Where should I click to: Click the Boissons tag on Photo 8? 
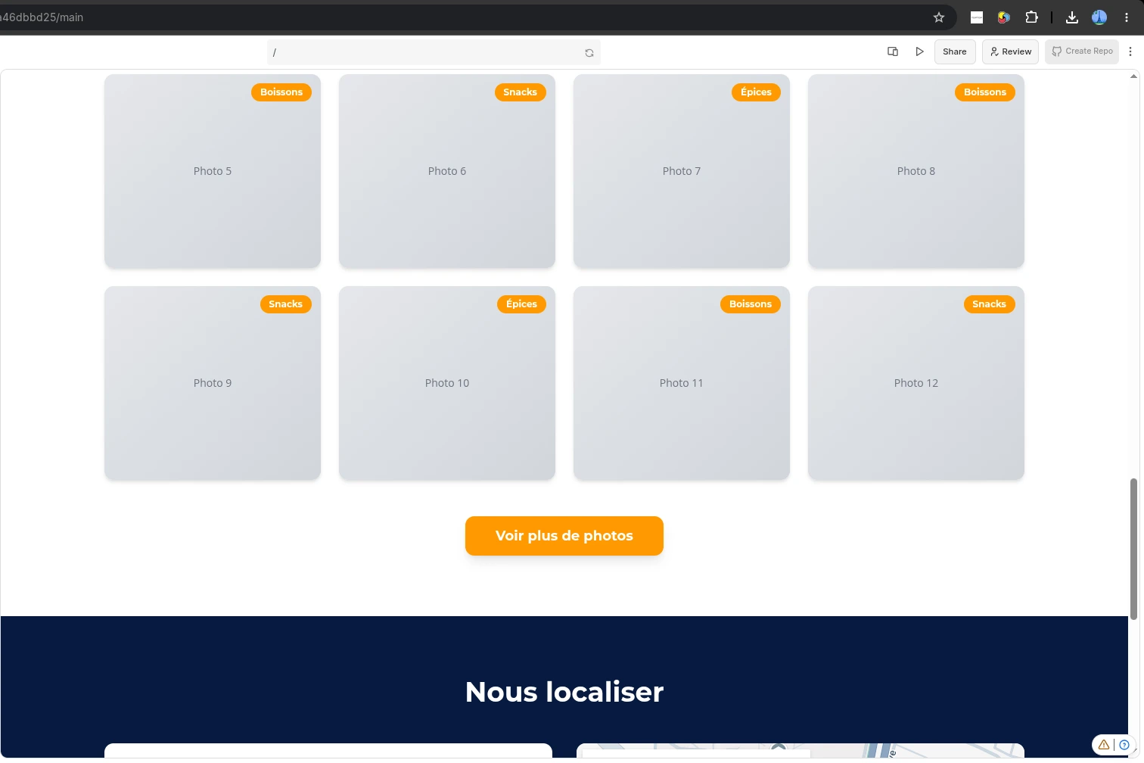985,92
